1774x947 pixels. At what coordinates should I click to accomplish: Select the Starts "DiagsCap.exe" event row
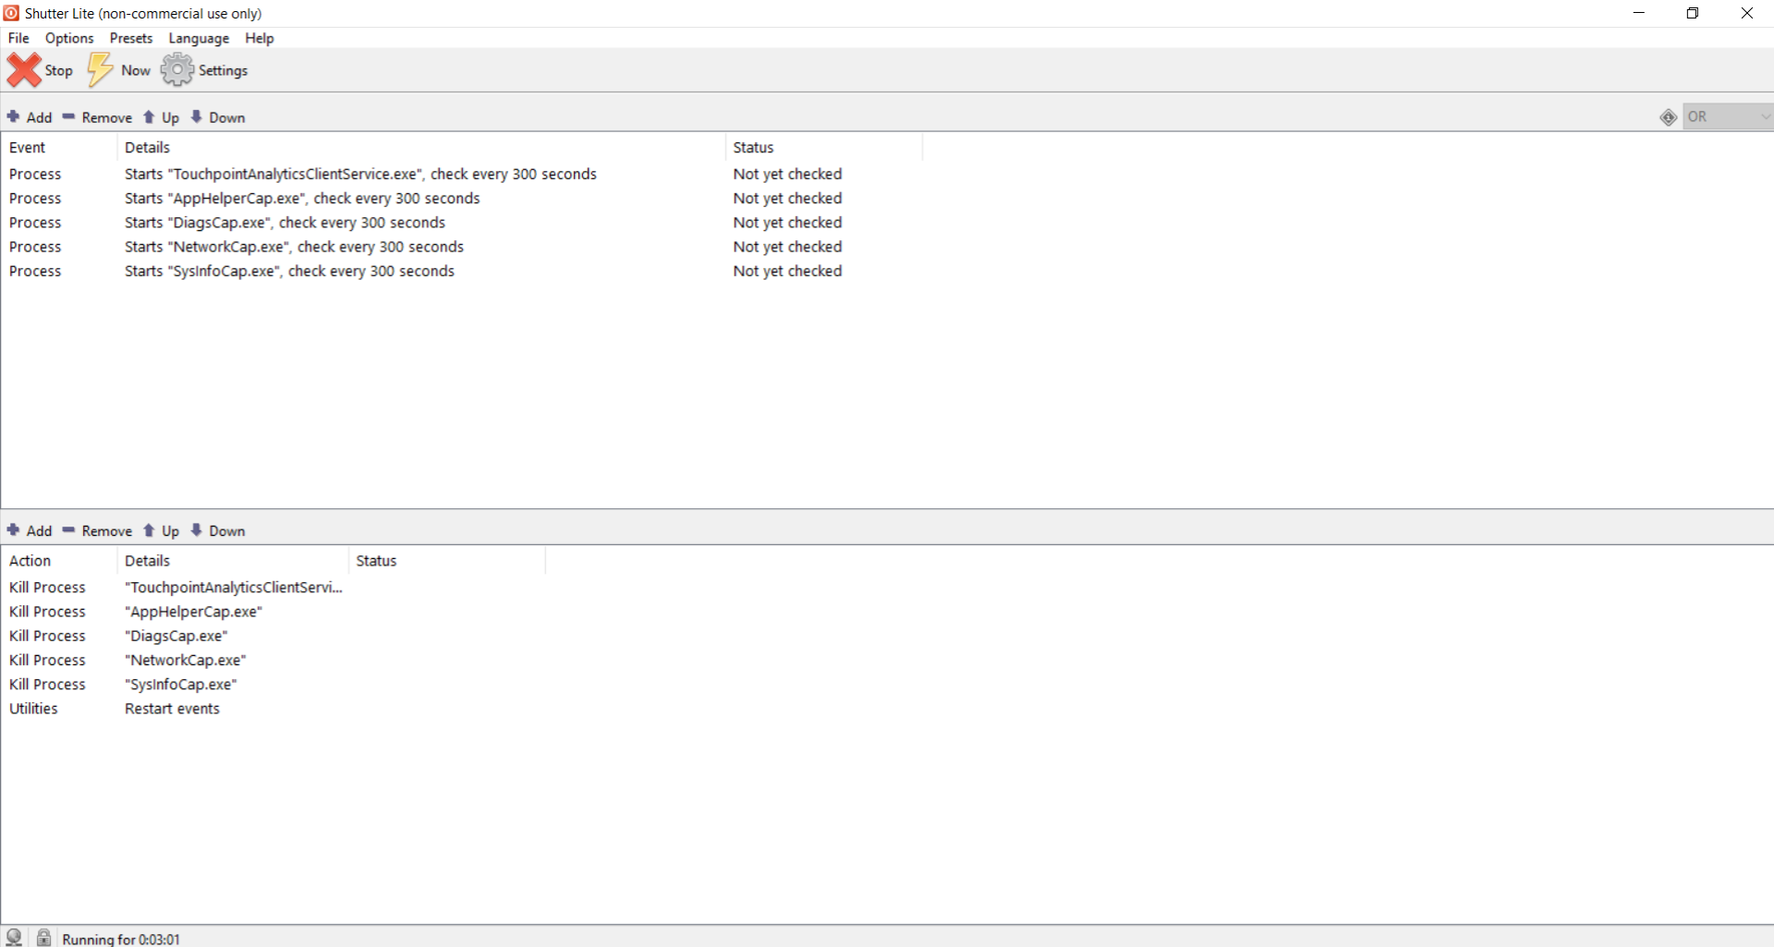(x=462, y=223)
